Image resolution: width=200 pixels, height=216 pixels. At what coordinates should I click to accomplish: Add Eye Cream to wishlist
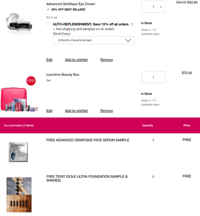click(x=76, y=59)
